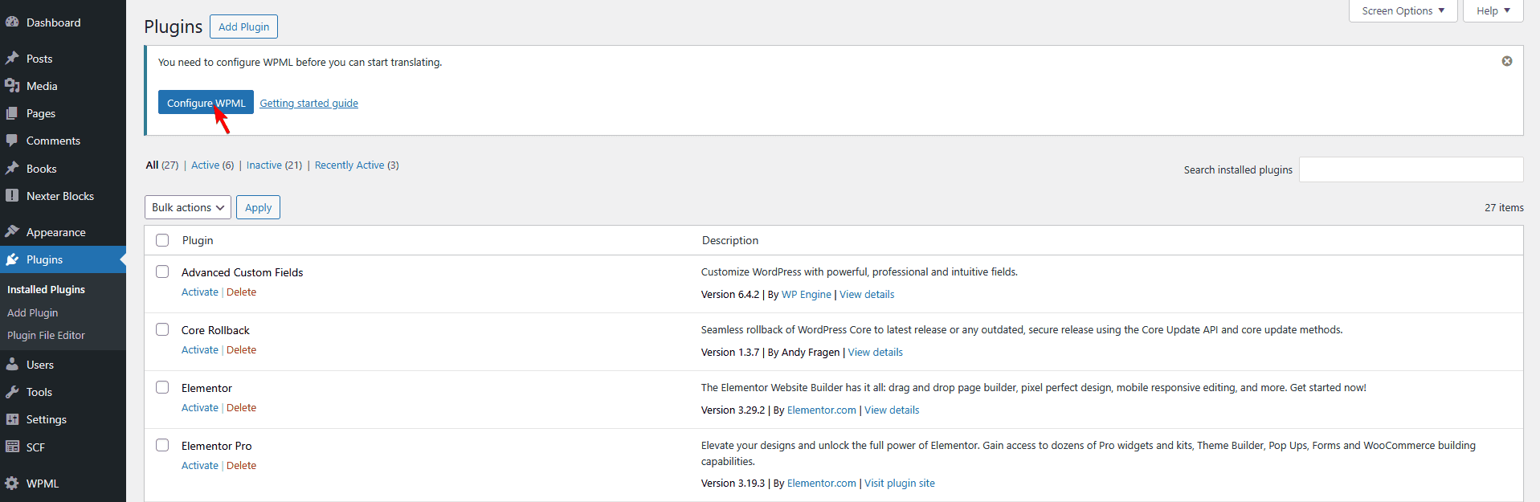Delete the Elementor plugin
The width and height of the screenshot is (1540, 502).
241,407
